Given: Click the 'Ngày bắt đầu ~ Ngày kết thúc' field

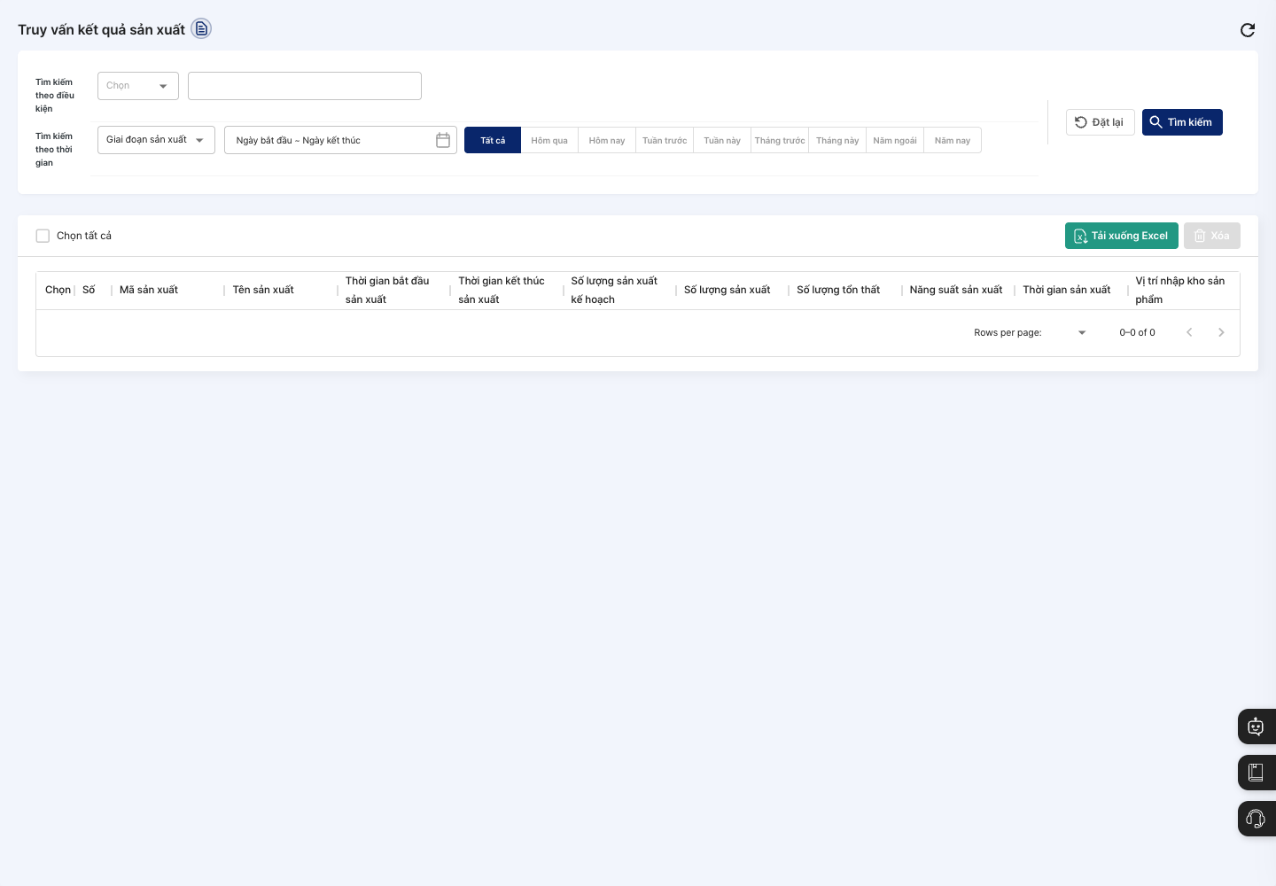Looking at the screenshot, I should [341, 140].
